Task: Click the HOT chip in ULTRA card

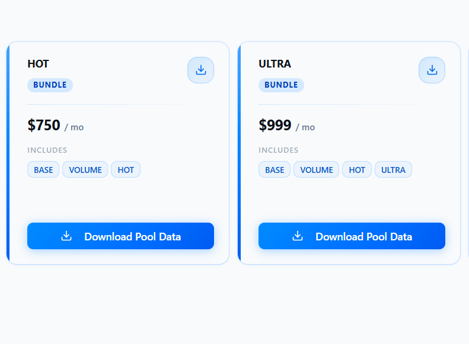Action: tap(357, 169)
